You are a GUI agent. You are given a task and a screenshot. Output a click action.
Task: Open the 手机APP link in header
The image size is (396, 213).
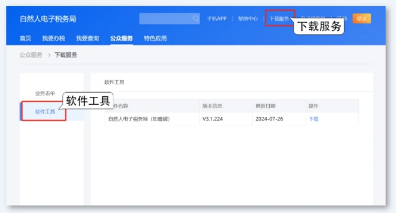pos(217,18)
